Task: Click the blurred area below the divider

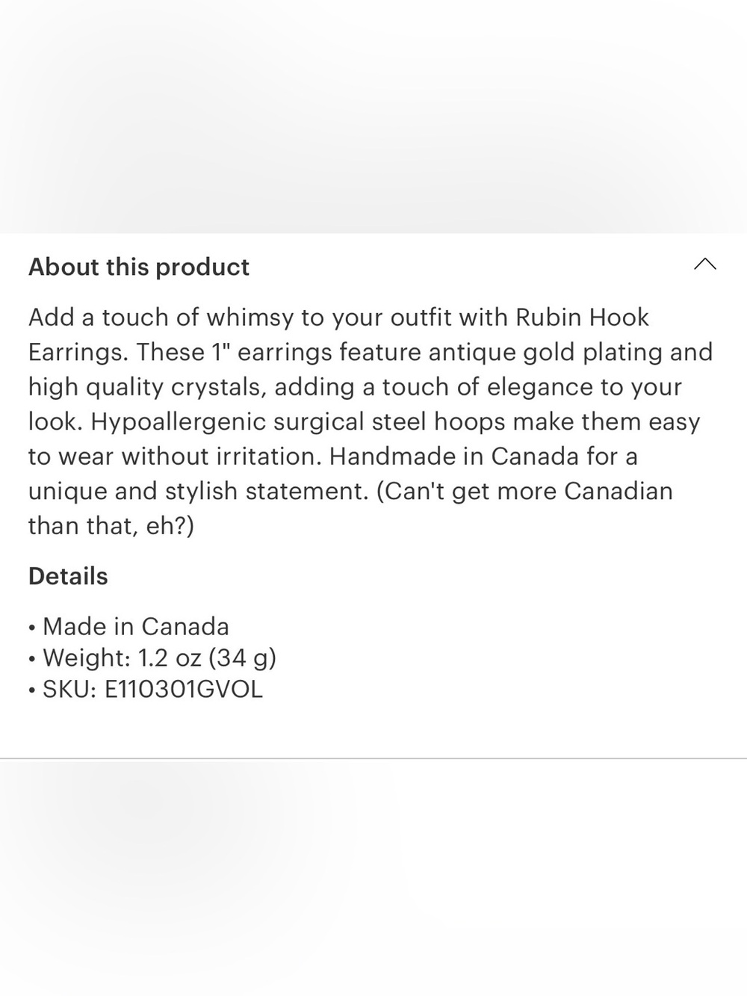Action: [x=373, y=878]
